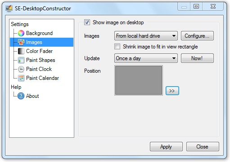This screenshot has width=230, height=162.
Task: Expand position options with the >> button
Action: tap(172, 91)
